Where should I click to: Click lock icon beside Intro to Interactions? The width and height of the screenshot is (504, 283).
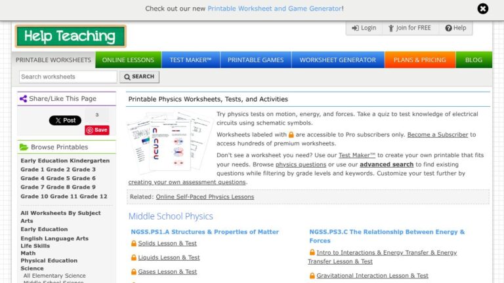click(x=312, y=252)
